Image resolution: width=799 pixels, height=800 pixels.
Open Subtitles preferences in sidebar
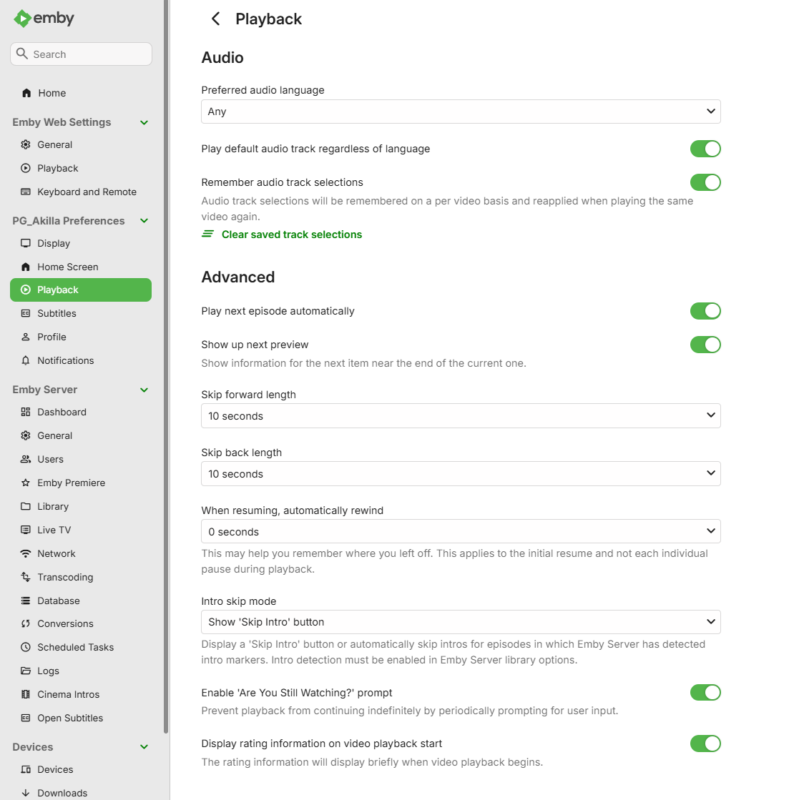57,313
